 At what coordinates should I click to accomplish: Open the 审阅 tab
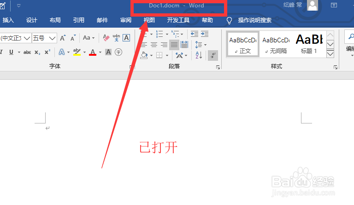click(x=126, y=20)
